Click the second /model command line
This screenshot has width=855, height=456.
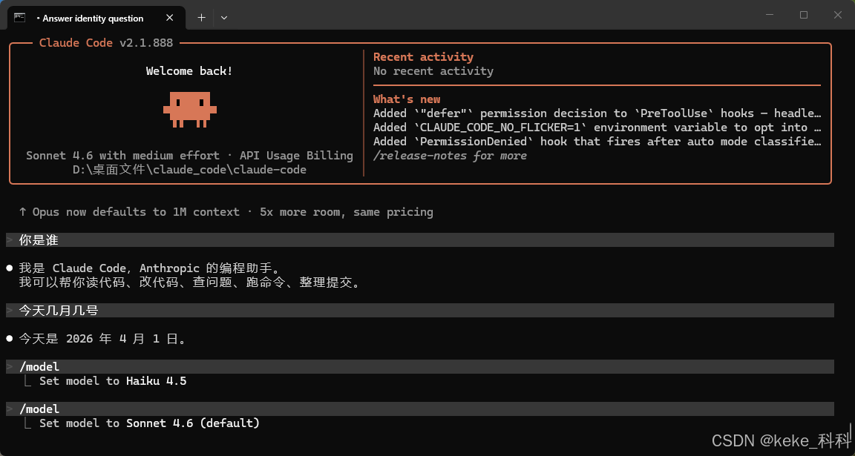point(420,409)
